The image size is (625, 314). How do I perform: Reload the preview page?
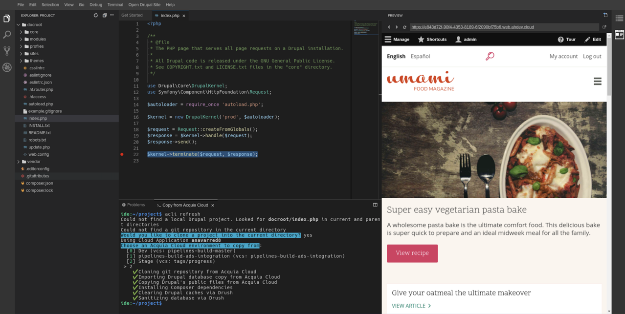pos(404,27)
